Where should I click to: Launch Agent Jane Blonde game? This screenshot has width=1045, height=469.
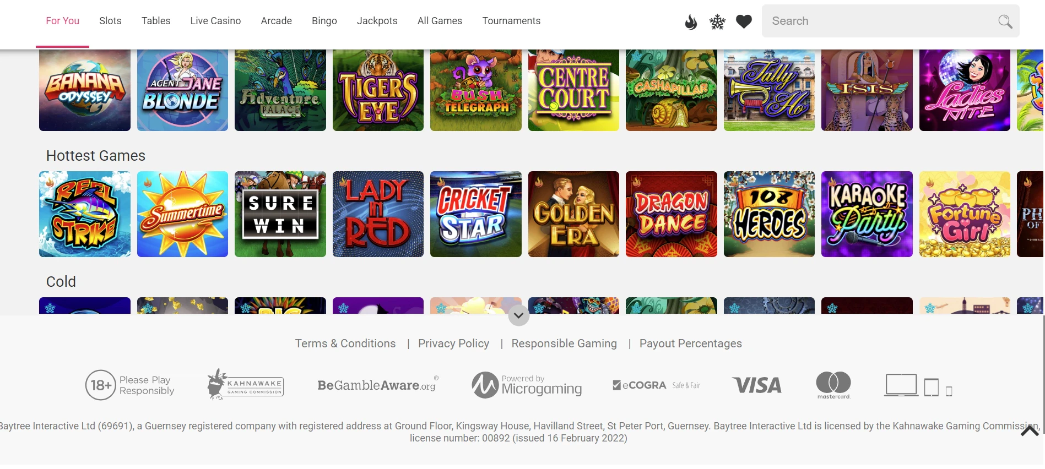click(182, 90)
